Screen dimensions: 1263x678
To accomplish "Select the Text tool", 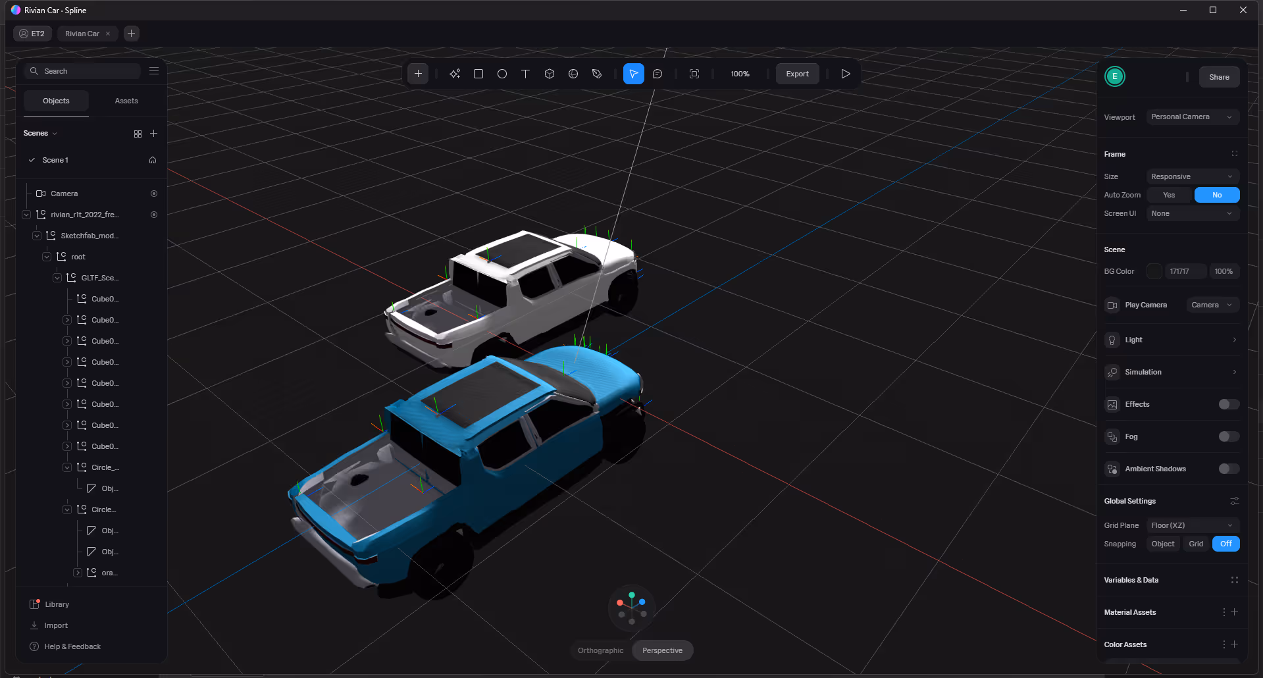I will click(526, 74).
